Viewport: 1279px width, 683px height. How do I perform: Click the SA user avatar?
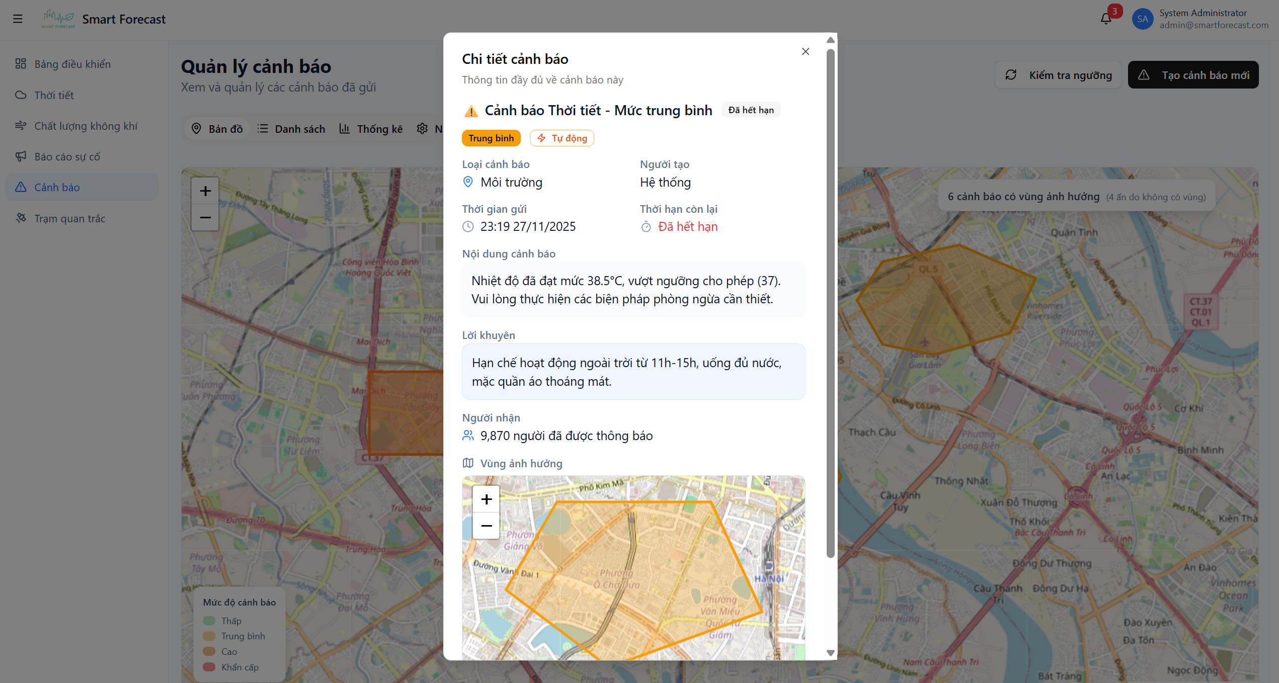[x=1142, y=19]
